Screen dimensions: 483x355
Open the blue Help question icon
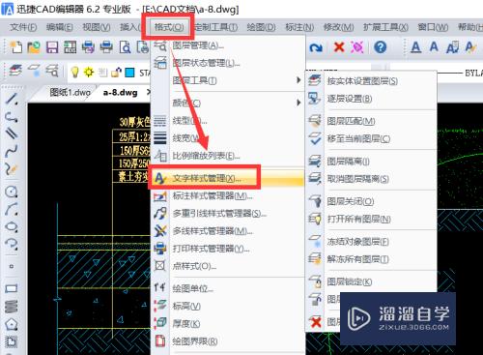(381, 47)
